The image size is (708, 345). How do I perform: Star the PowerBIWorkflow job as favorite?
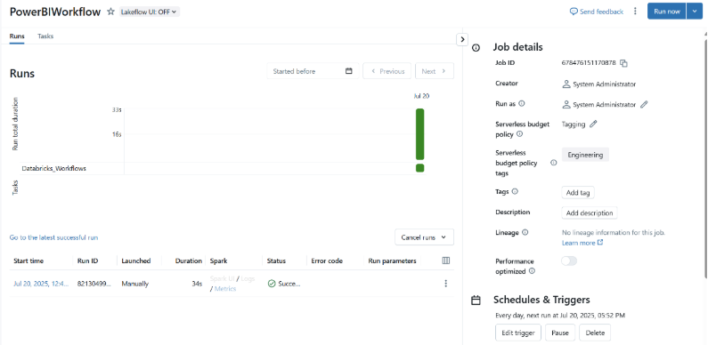(110, 12)
